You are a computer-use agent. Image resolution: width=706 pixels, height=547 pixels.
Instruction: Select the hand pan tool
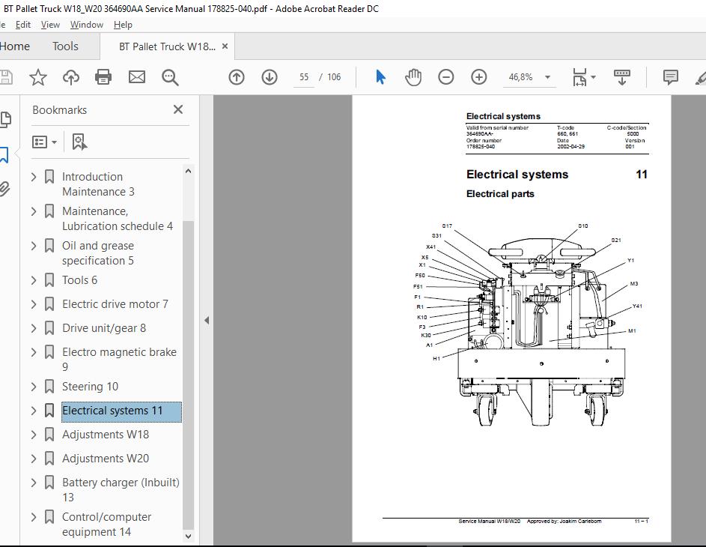(x=413, y=77)
